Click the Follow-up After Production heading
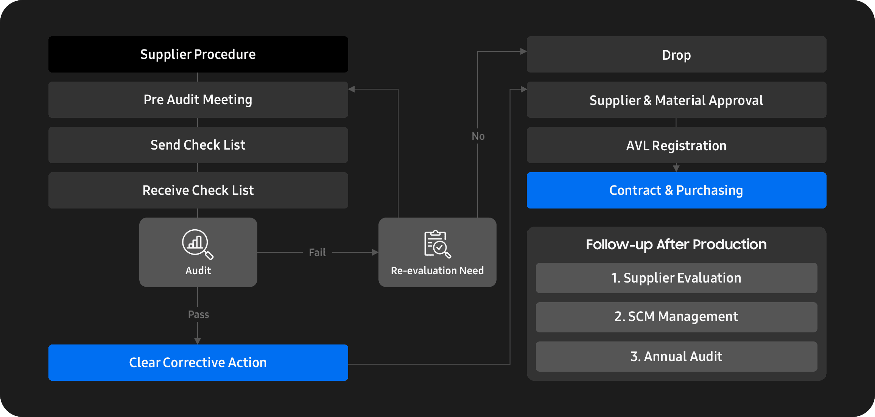Viewport: 875px width, 417px height. point(676,244)
